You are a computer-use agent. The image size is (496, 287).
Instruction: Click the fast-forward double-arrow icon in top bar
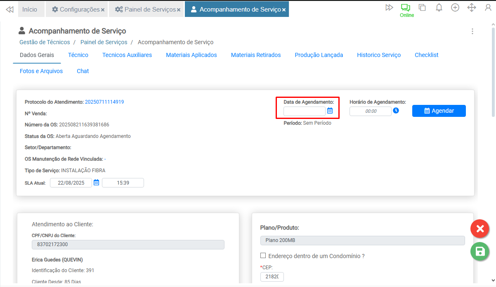[389, 7]
